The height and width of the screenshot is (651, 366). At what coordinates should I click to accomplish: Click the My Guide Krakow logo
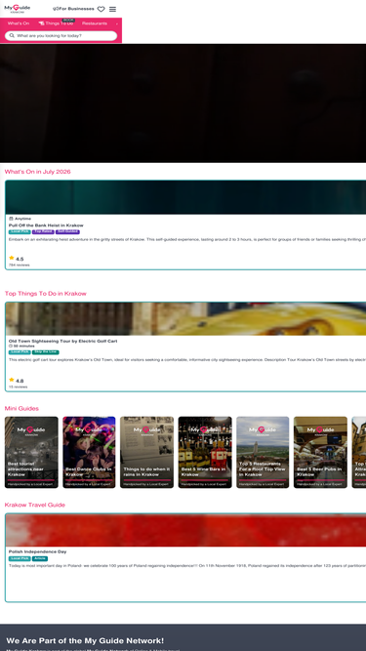[18, 9]
